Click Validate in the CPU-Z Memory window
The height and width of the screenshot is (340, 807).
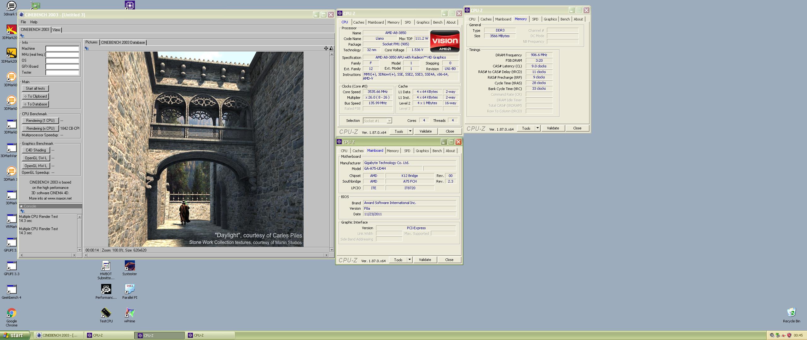point(553,128)
